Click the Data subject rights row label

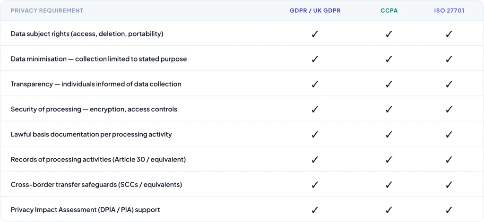pyautogui.click(x=87, y=34)
